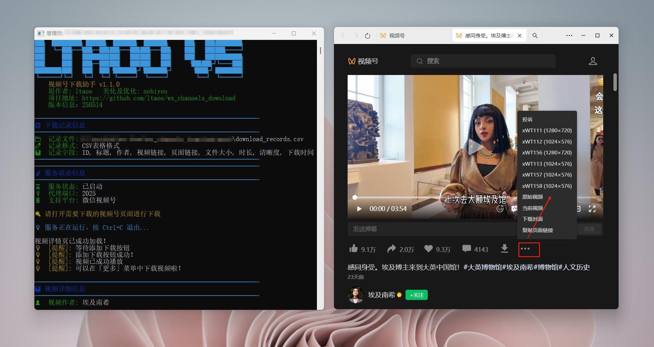Click the 视频号 logo in the page header
The height and width of the screenshot is (347, 654).
[x=363, y=61]
